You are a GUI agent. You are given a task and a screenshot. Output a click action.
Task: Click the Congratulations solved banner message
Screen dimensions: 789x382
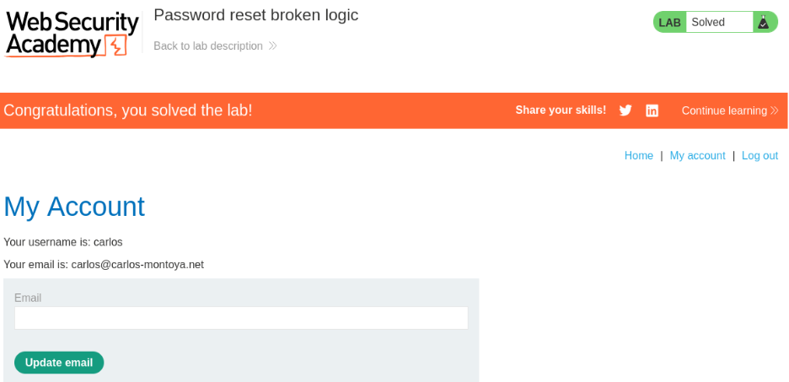128,110
